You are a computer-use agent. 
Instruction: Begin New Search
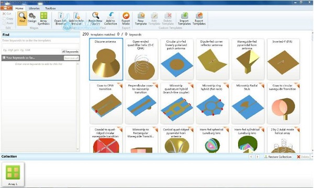coord(95,18)
